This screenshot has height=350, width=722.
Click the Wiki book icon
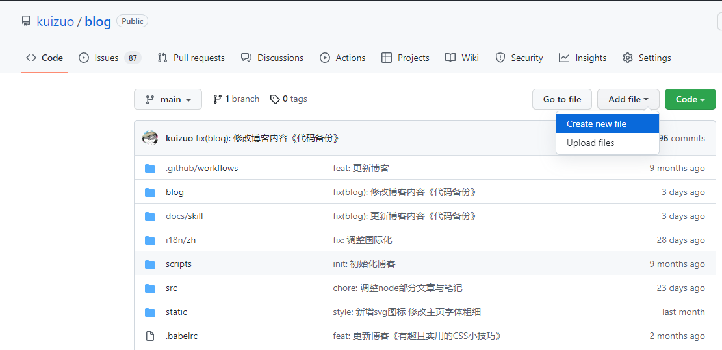pyautogui.click(x=450, y=58)
